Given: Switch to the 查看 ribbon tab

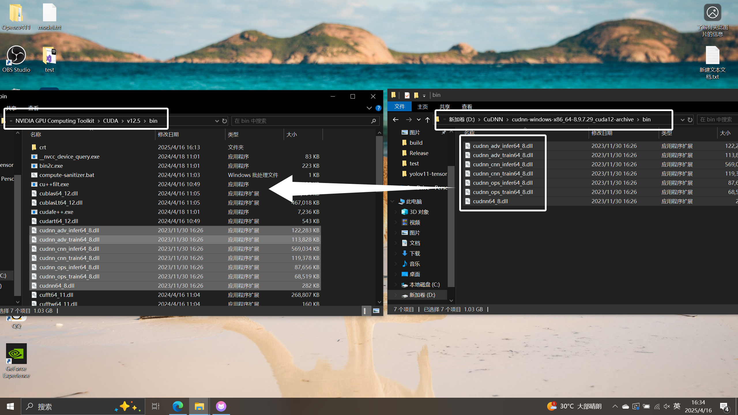Looking at the screenshot, I should [x=467, y=107].
